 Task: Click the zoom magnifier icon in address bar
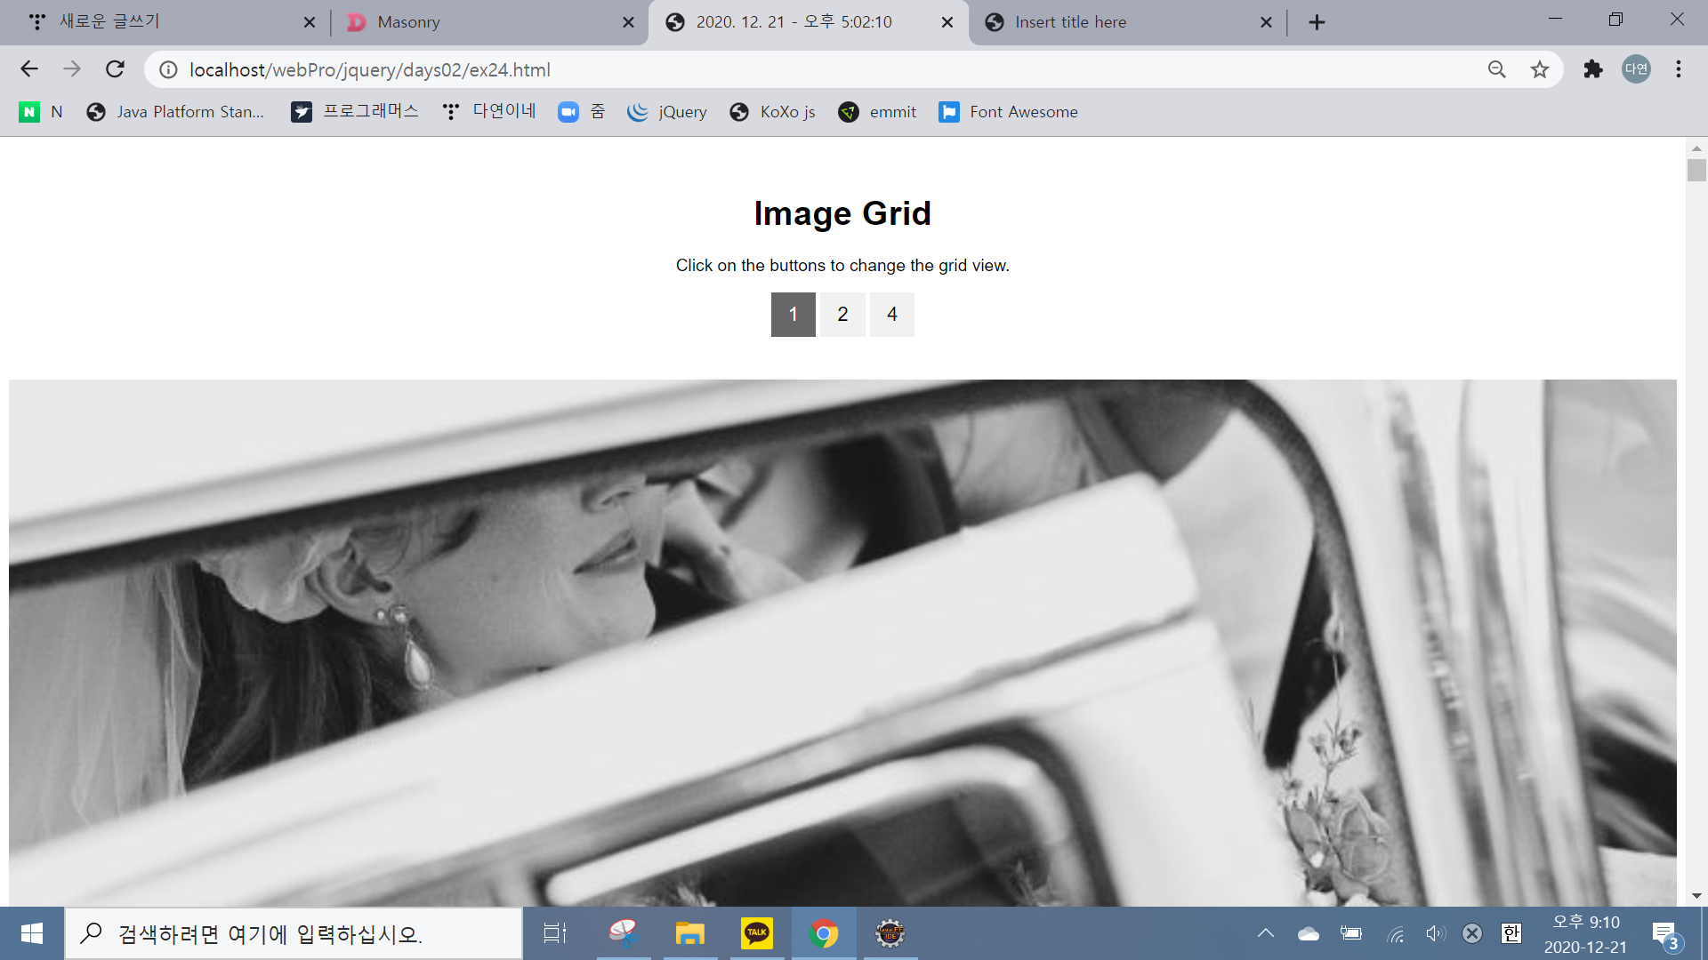point(1497,69)
